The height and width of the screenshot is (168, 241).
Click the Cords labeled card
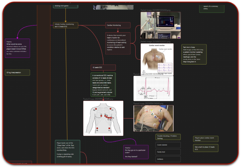coord(168,145)
